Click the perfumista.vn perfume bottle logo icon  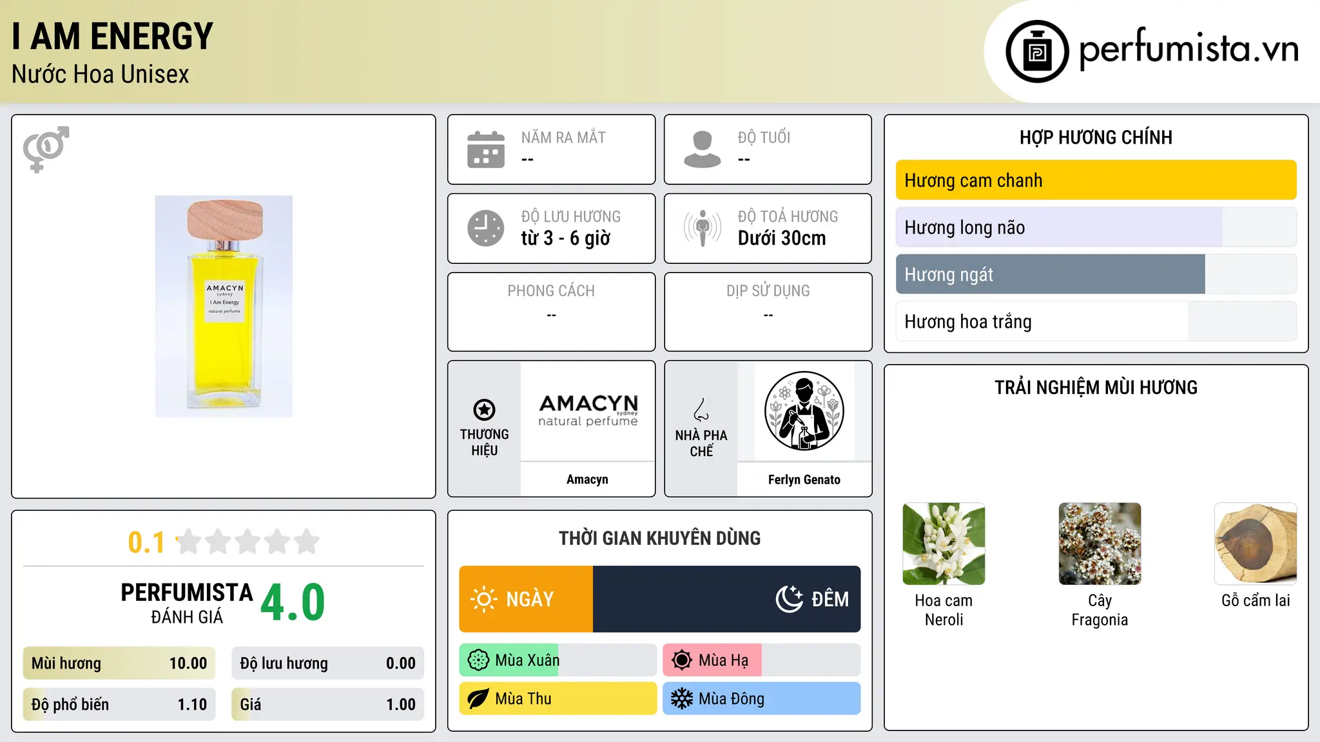point(1037,52)
